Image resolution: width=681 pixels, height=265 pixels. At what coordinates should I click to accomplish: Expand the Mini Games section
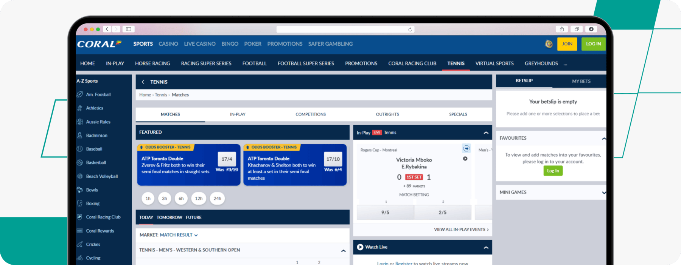point(603,193)
